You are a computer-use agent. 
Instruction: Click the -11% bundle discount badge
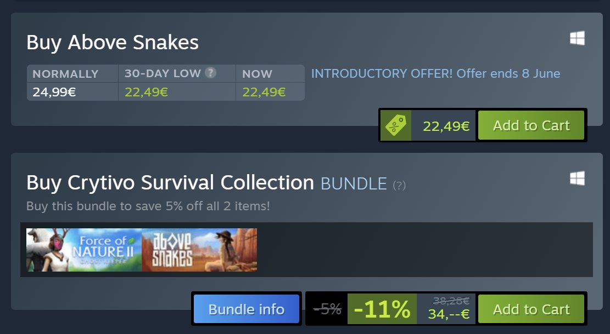(x=382, y=309)
